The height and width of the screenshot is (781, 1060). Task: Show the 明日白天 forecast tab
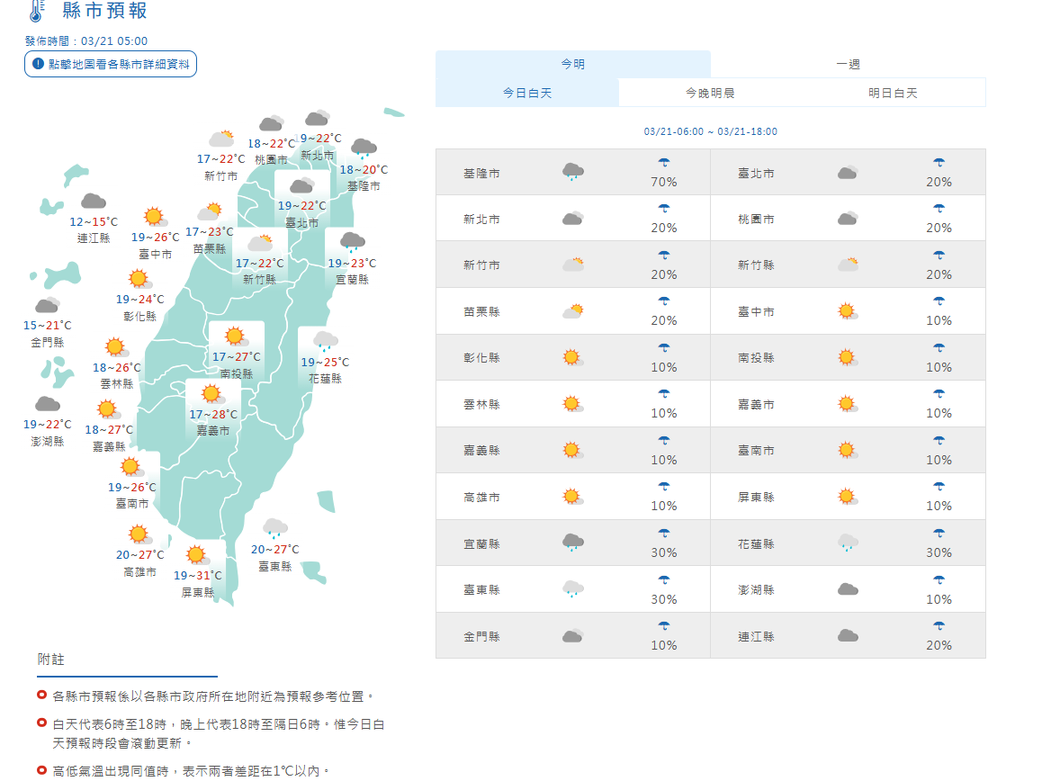pos(893,93)
